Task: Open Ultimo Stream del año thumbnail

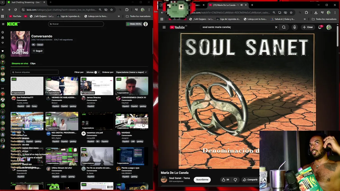Action: 62,156
